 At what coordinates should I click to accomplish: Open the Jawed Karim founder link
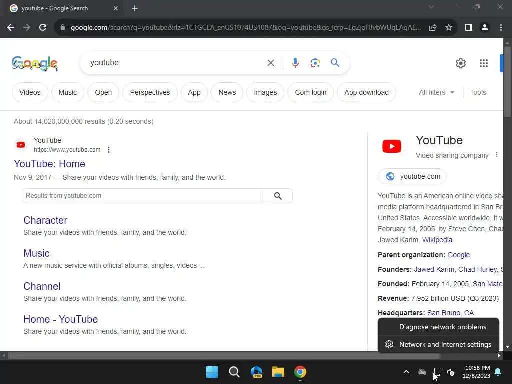pyautogui.click(x=434, y=269)
